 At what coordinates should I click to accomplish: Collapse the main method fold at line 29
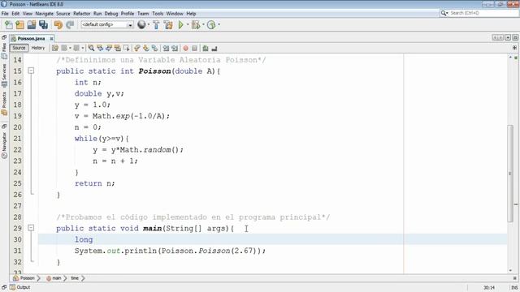click(x=31, y=228)
